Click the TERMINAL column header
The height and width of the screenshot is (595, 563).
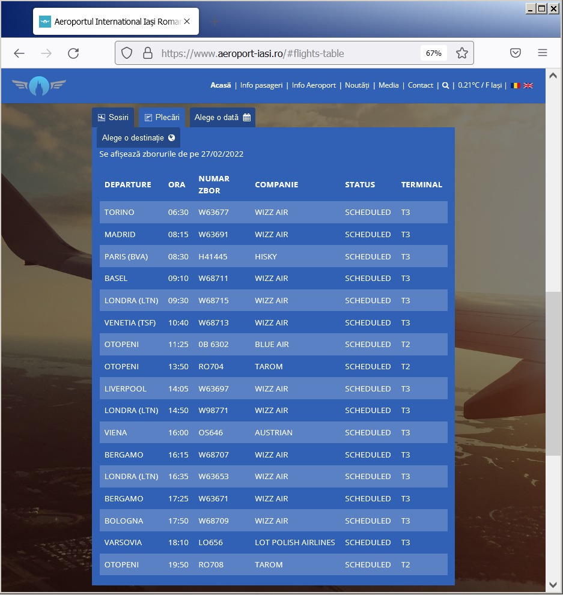421,185
